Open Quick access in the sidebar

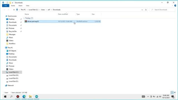coord(12,16)
